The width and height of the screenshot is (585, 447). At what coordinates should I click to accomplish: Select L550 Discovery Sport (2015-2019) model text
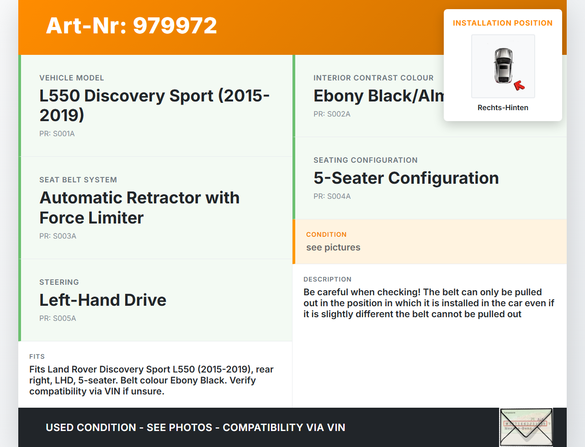154,105
